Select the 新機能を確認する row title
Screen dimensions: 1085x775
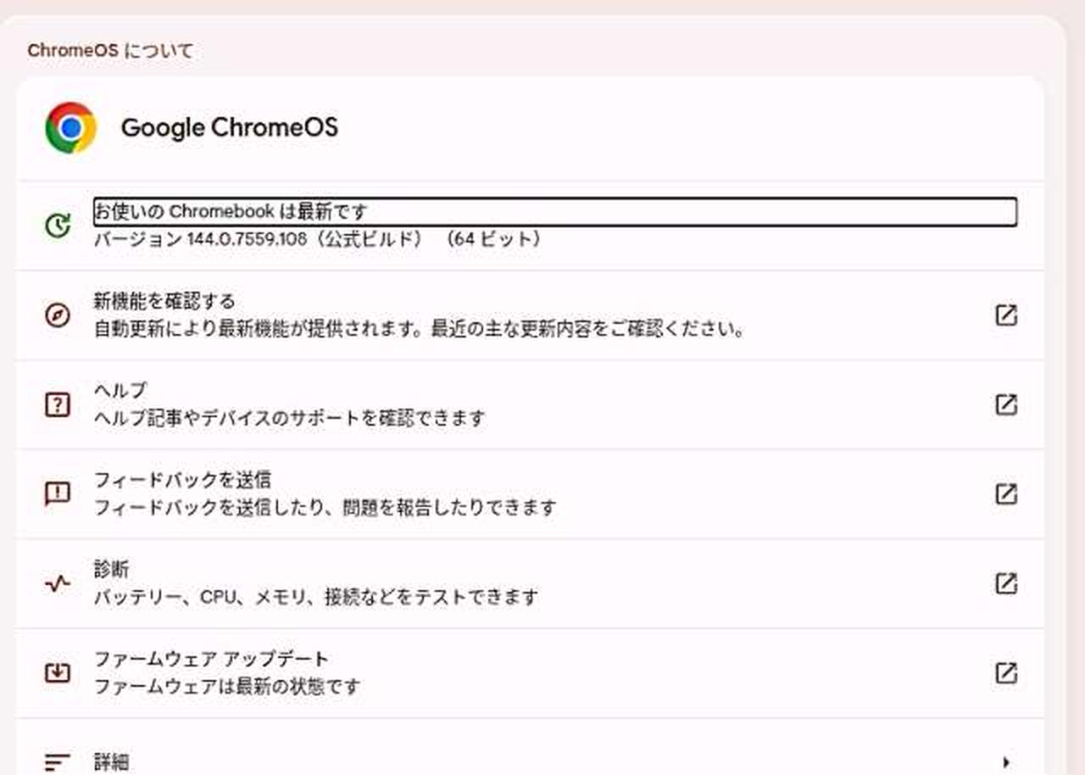(x=164, y=301)
